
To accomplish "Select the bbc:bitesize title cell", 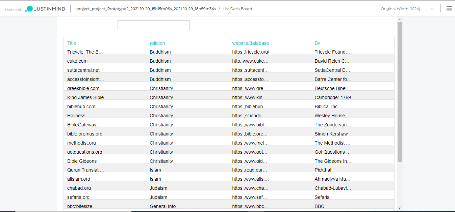I will click(x=80, y=206).
